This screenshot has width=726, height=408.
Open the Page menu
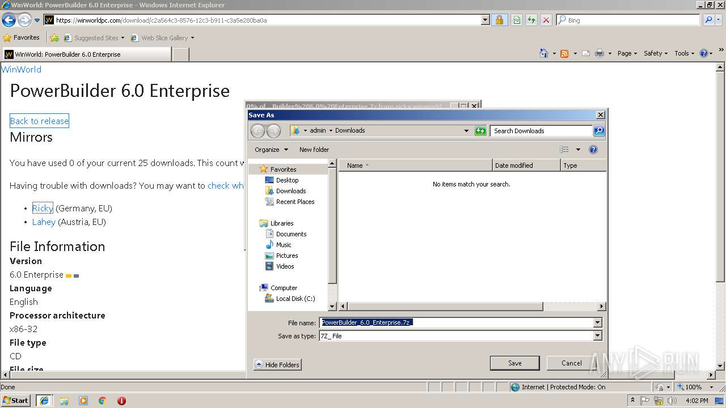(627, 53)
